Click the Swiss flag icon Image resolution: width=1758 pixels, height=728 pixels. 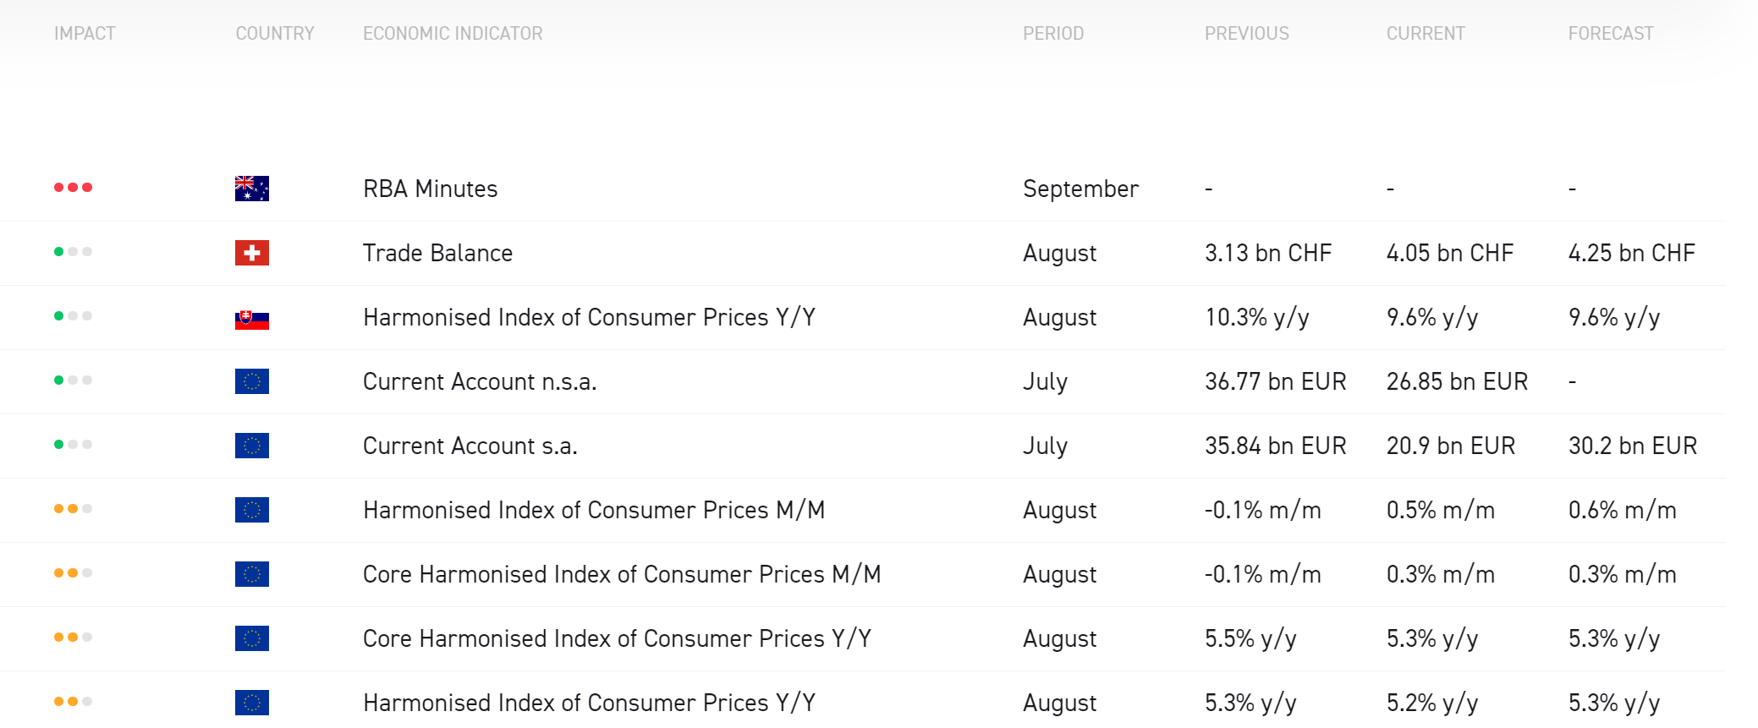point(251,253)
